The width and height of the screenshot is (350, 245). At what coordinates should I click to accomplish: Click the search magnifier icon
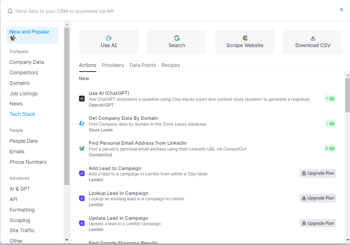10,11
